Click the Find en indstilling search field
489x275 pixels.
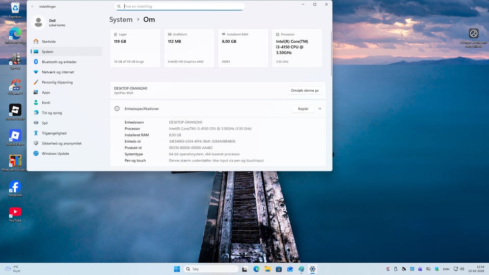(179, 7)
